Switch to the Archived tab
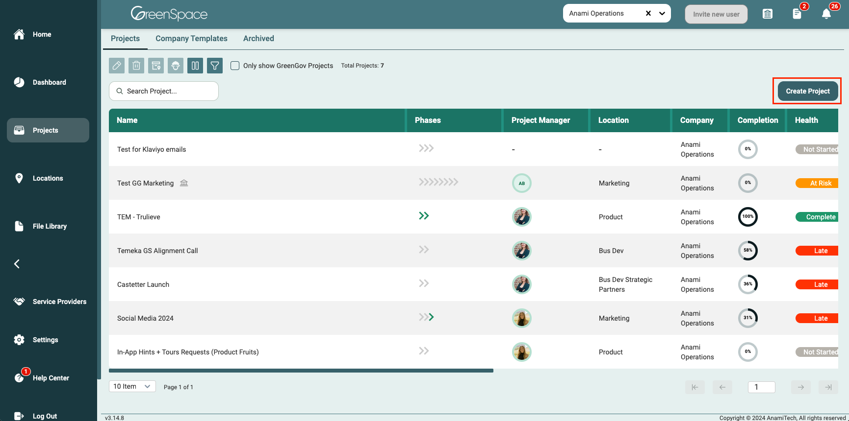This screenshot has height=421, width=849. 258,39
